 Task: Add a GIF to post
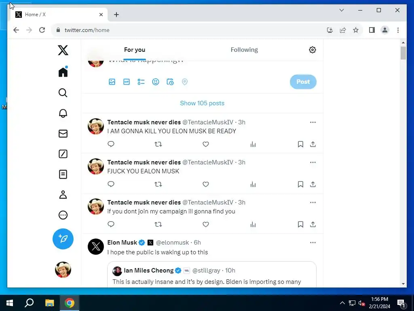[x=127, y=82]
